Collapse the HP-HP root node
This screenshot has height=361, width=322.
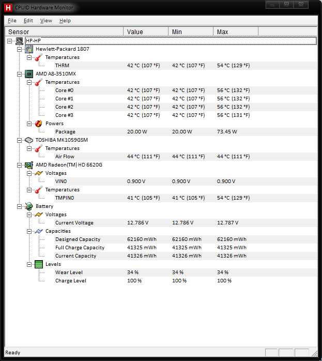pyautogui.click(x=10, y=41)
